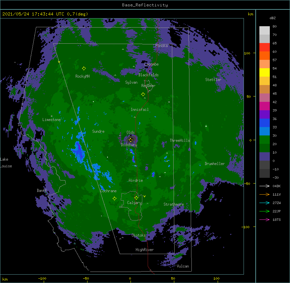This screenshot has height=283, width=290.
Task: Click the yellow diamond marker below Cochrane
Action: (x=114, y=199)
